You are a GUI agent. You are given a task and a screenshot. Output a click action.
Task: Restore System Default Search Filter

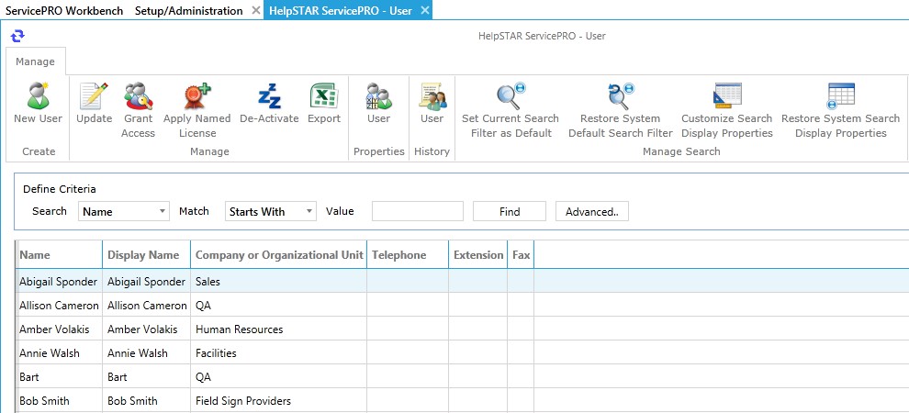pos(620,96)
